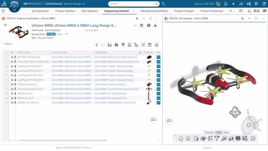Click the In Work maturity state badge
268x151 pixels.
click(x=51, y=34)
